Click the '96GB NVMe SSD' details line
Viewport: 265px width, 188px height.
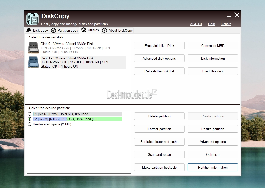click(75, 62)
